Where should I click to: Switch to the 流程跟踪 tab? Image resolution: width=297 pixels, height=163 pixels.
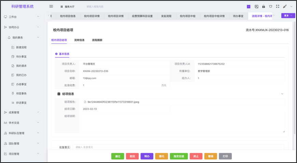click(97, 40)
